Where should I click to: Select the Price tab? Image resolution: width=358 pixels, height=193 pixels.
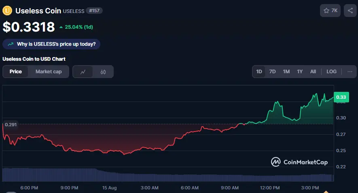[x=15, y=72]
